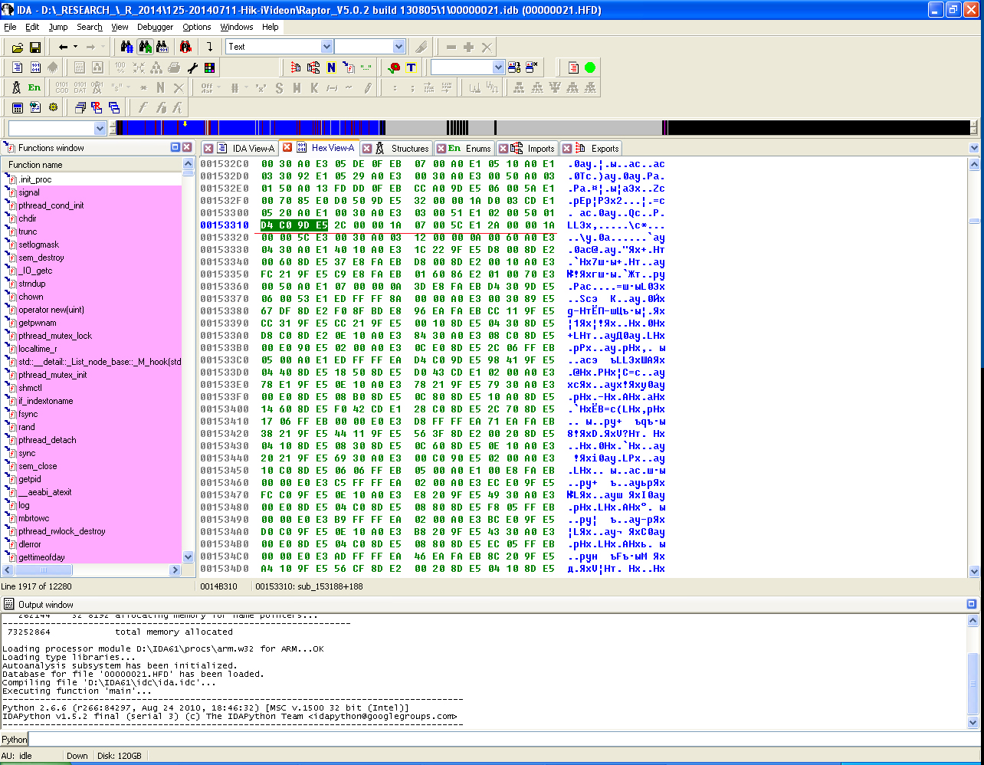Image resolution: width=984 pixels, height=765 pixels.
Task: Open the Debugger menu
Action: [x=155, y=27]
